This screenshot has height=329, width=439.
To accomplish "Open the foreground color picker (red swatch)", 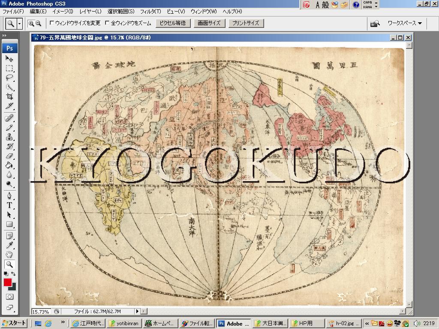I will (x=7, y=282).
